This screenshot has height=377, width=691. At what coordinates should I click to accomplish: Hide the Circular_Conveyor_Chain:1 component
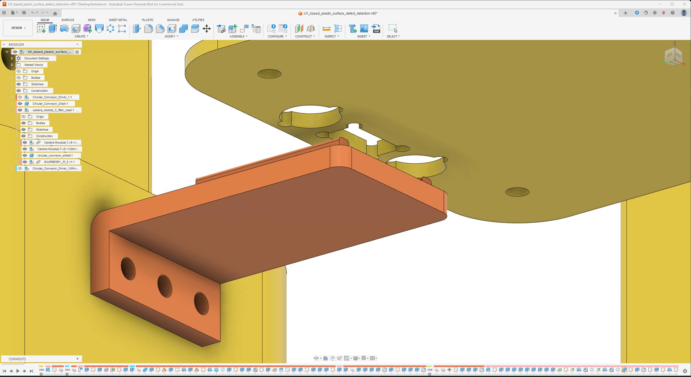point(20,104)
